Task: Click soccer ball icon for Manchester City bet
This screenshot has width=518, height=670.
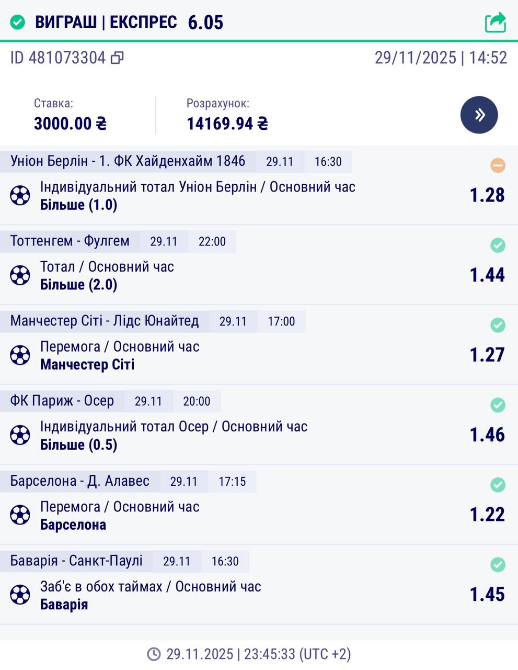Action: coord(20,355)
